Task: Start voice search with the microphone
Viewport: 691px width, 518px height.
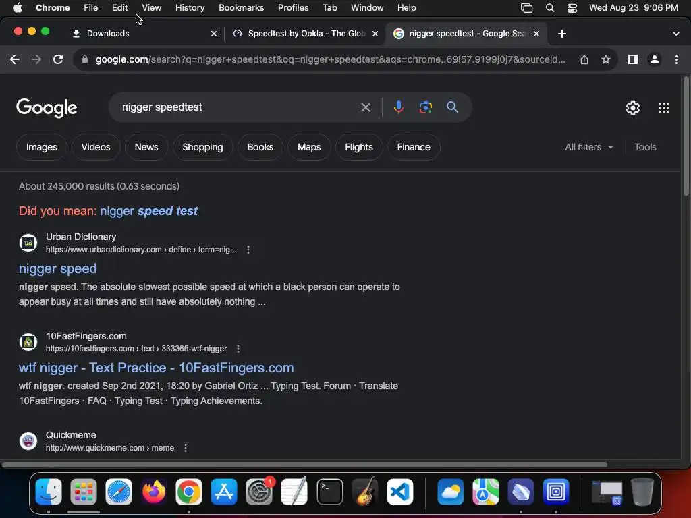Action: [x=398, y=107]
